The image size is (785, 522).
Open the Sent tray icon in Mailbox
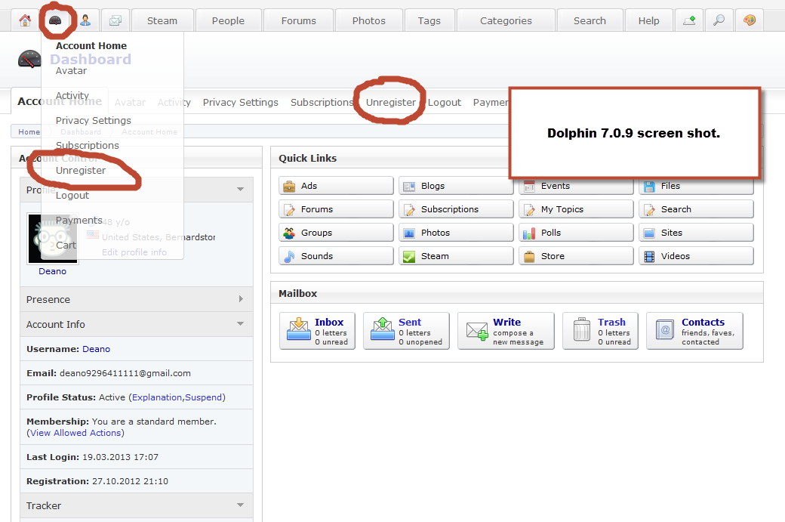coord(383,329)
